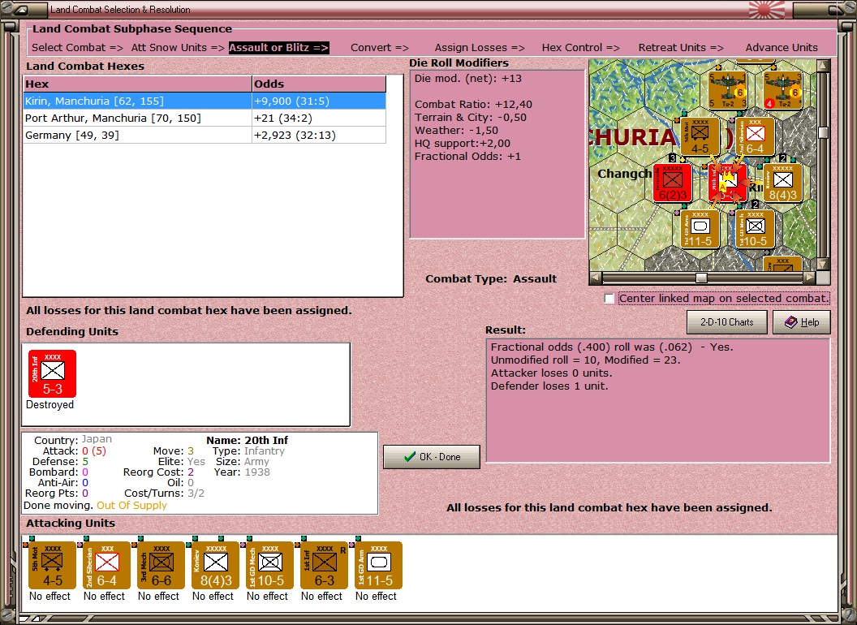
Task: Click the Unmodified roll = 10 result line
Action: tap(585, 360)
